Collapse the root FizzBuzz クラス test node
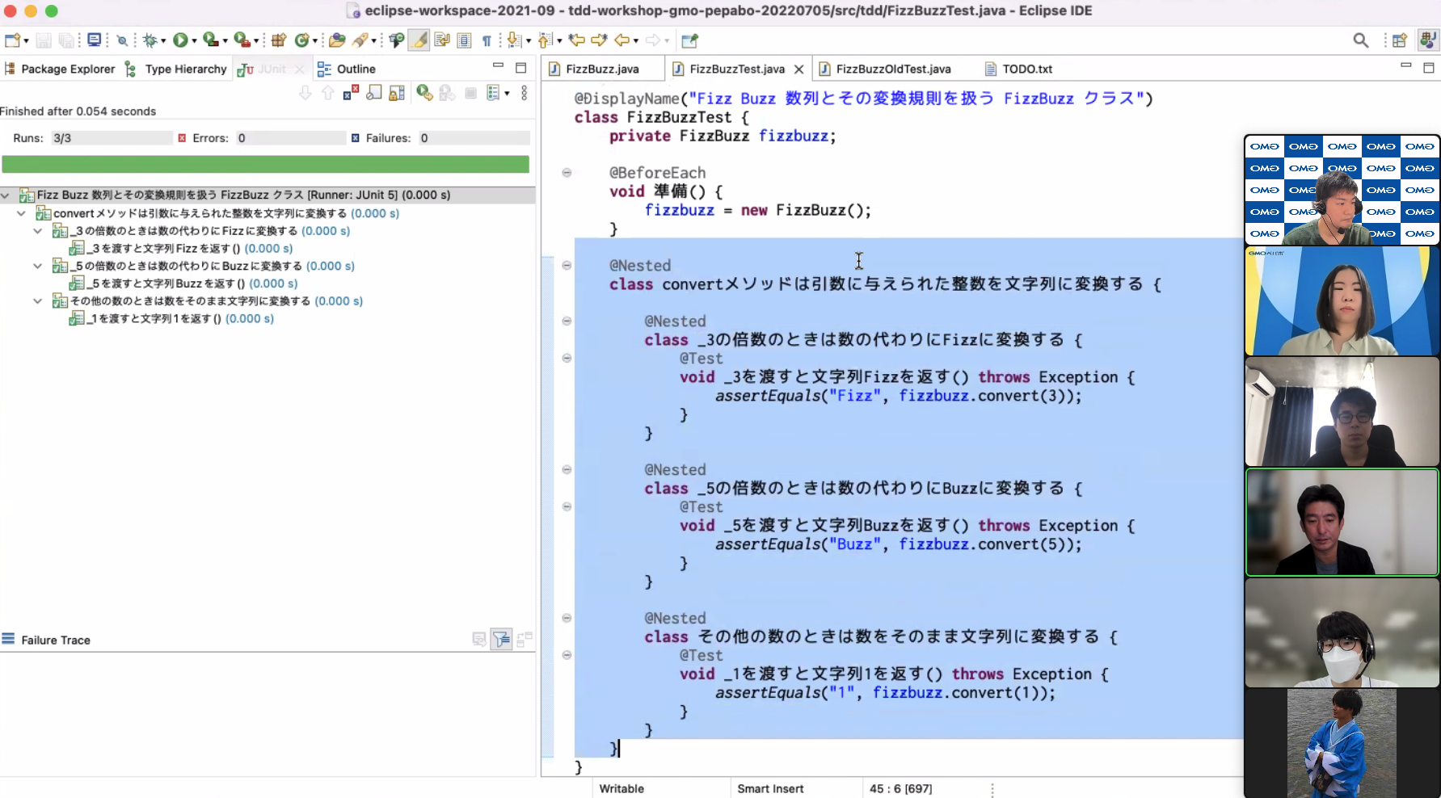 pos(6,195)
